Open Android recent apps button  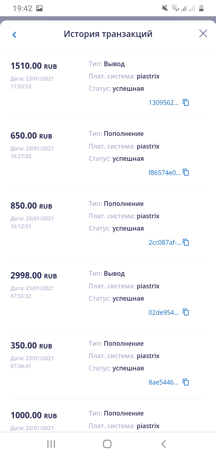pyautogui.click(x=51, y=444)
